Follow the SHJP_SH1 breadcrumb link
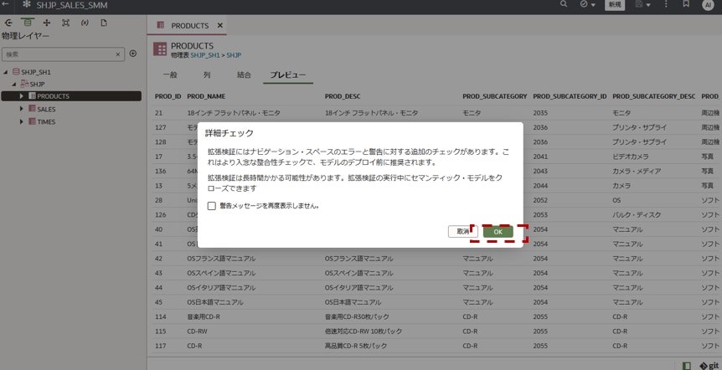Viewport: 722px width, 370px height. click(x=205, y=55)
